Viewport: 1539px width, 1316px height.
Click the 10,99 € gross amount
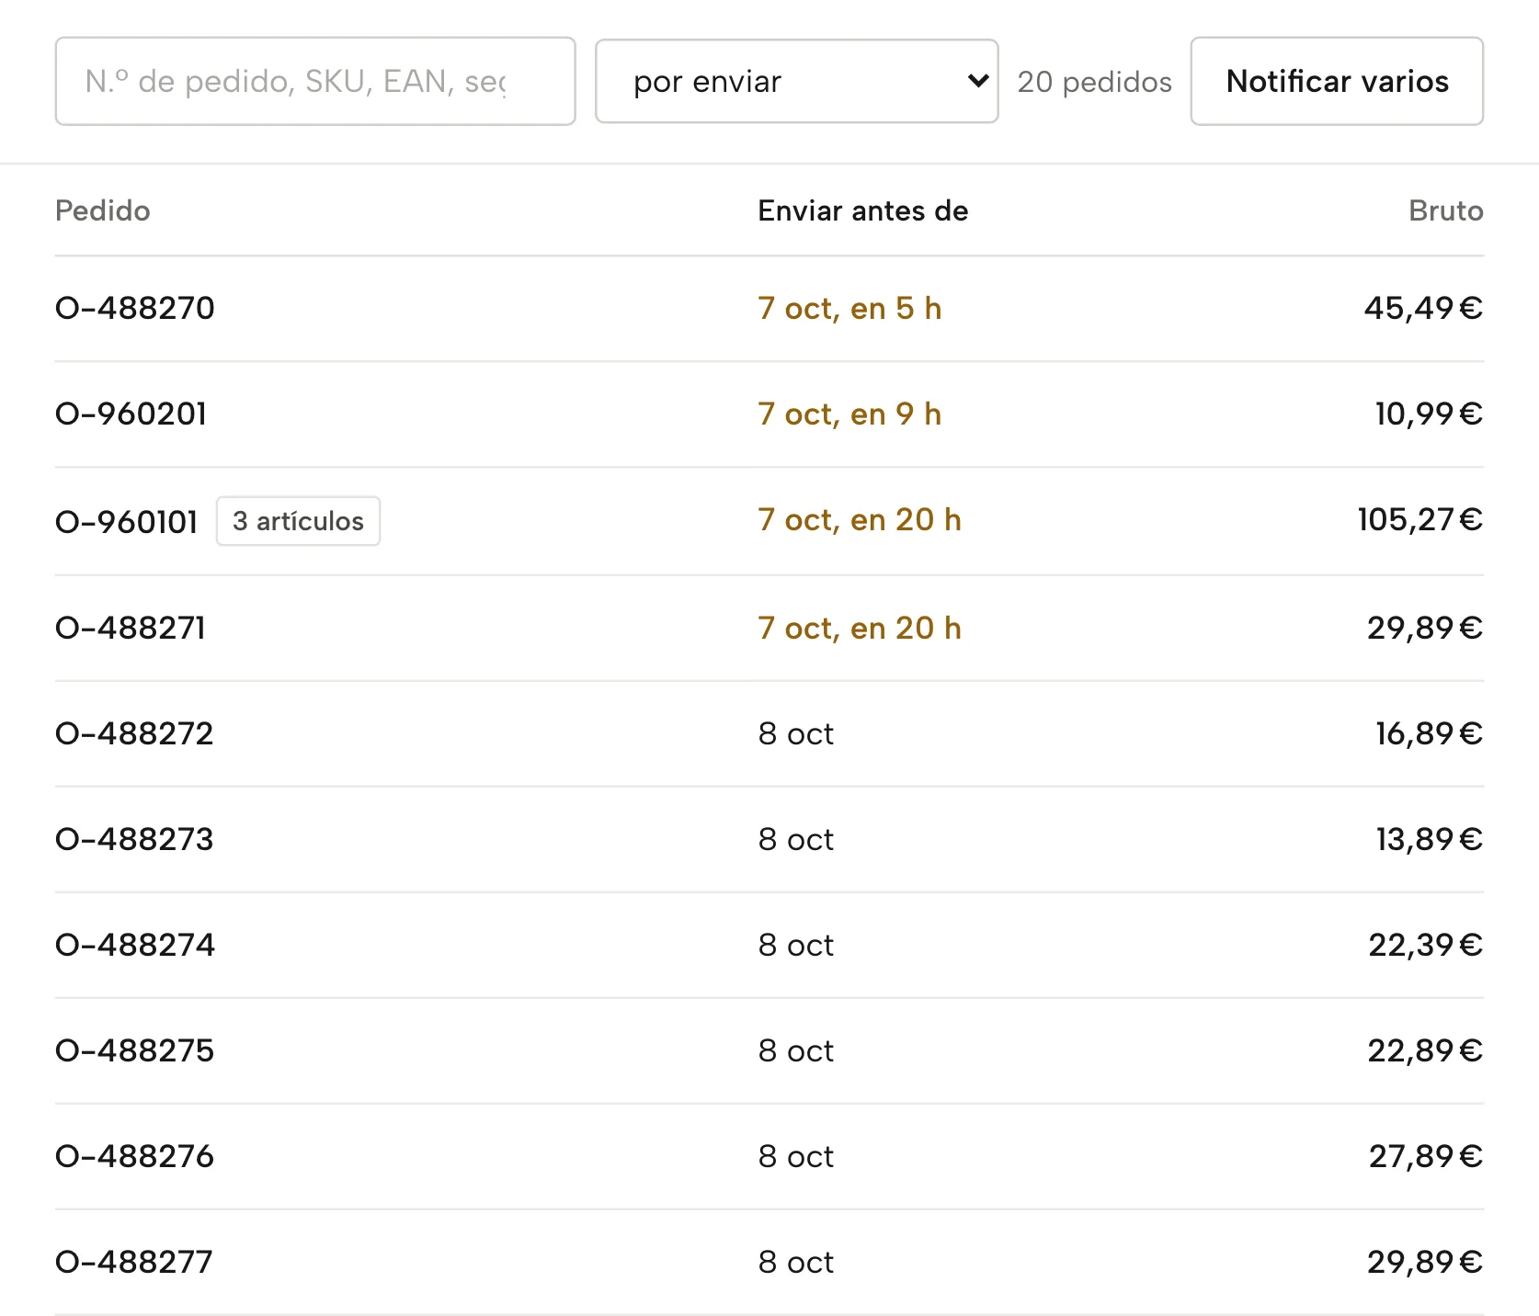coord(1429,414)
